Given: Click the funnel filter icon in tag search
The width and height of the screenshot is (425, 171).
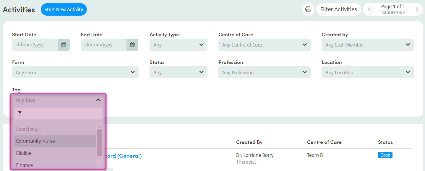Looking at the screenshot, I should click(x=20, y=113).
